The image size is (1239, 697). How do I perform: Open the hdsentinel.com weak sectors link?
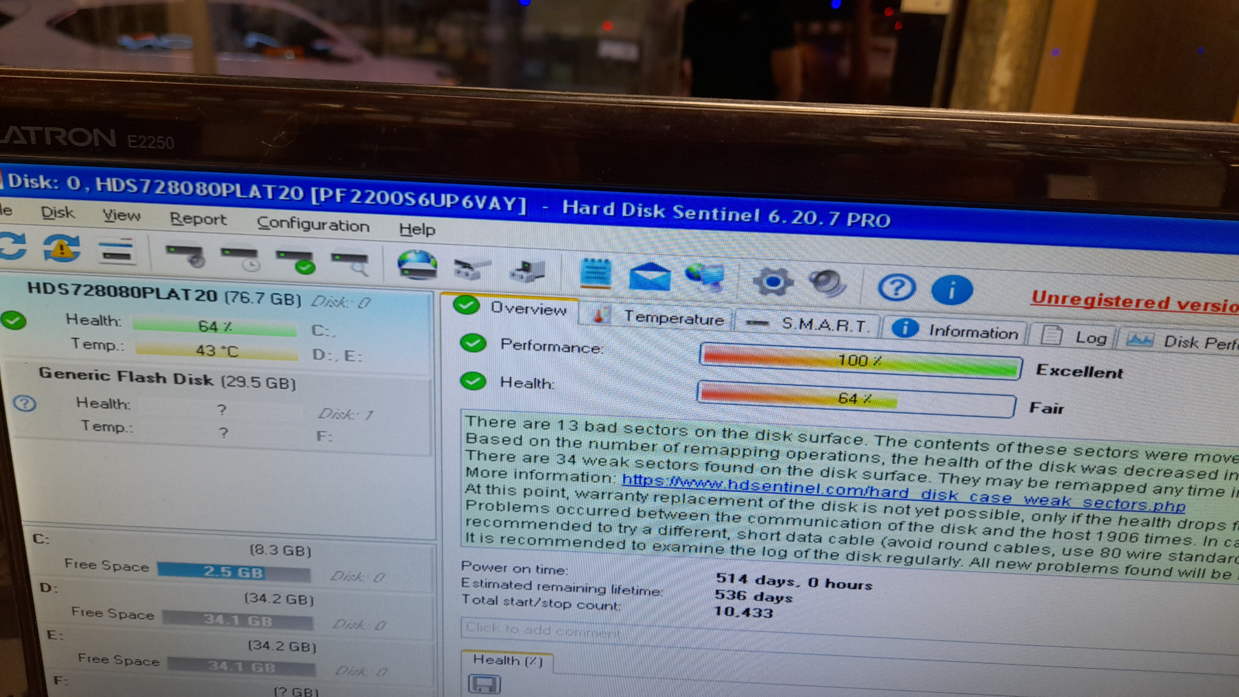click(904, 493)
